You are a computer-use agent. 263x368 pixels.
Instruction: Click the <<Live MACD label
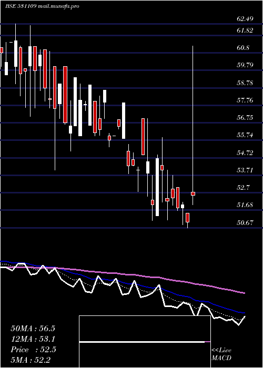pyautogui.click(x=221, y=354)
